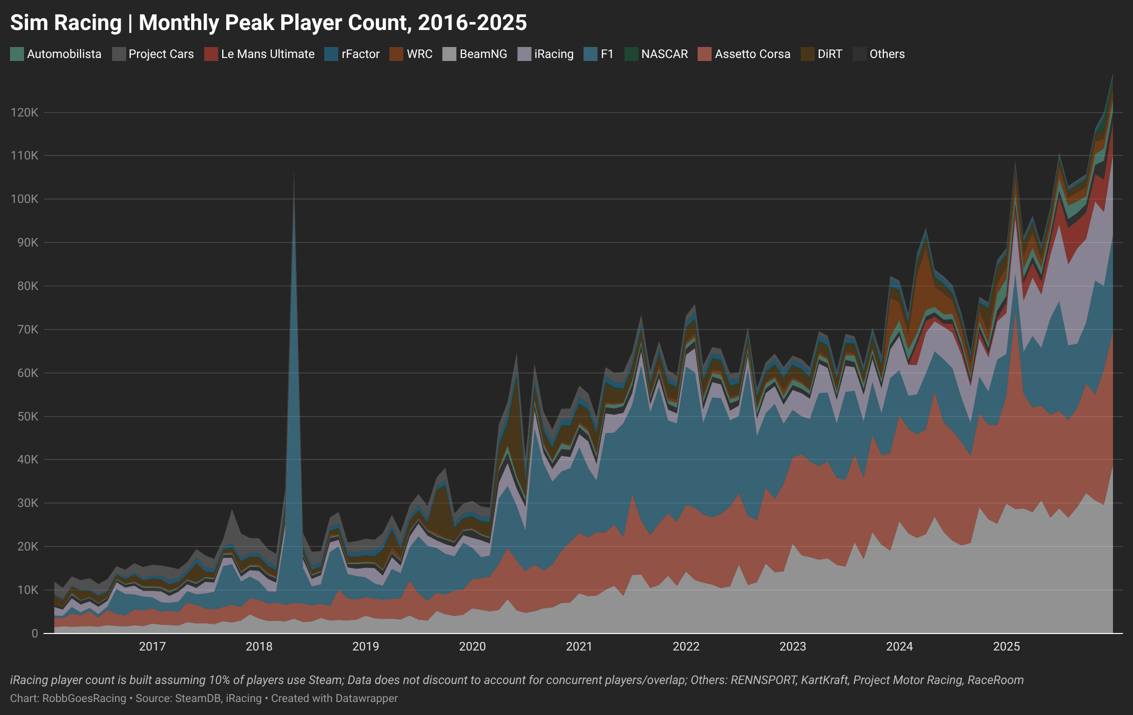
Task: Select the F1 legend label
Action: [607, 54]
